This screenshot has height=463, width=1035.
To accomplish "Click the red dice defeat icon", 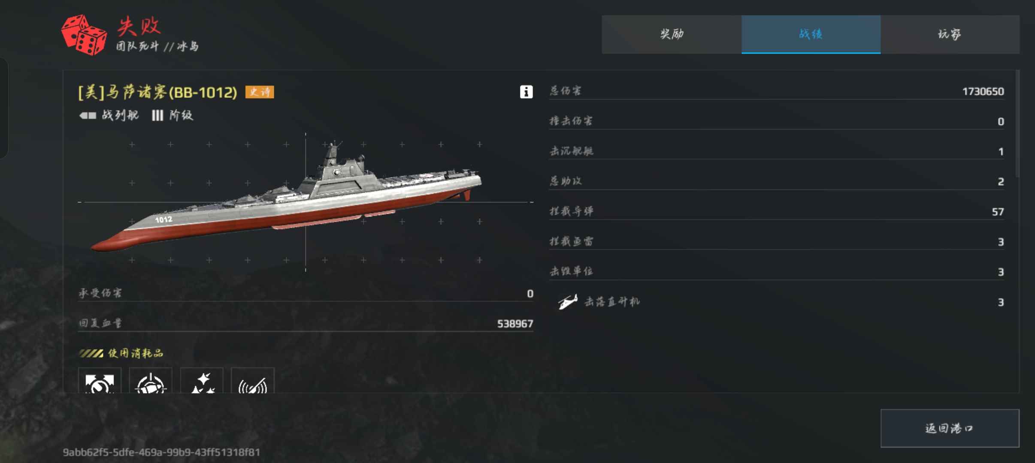I will coord(84,35).
